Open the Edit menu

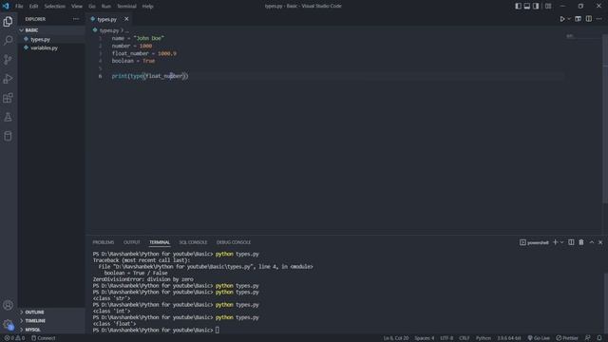coord(34,7)
